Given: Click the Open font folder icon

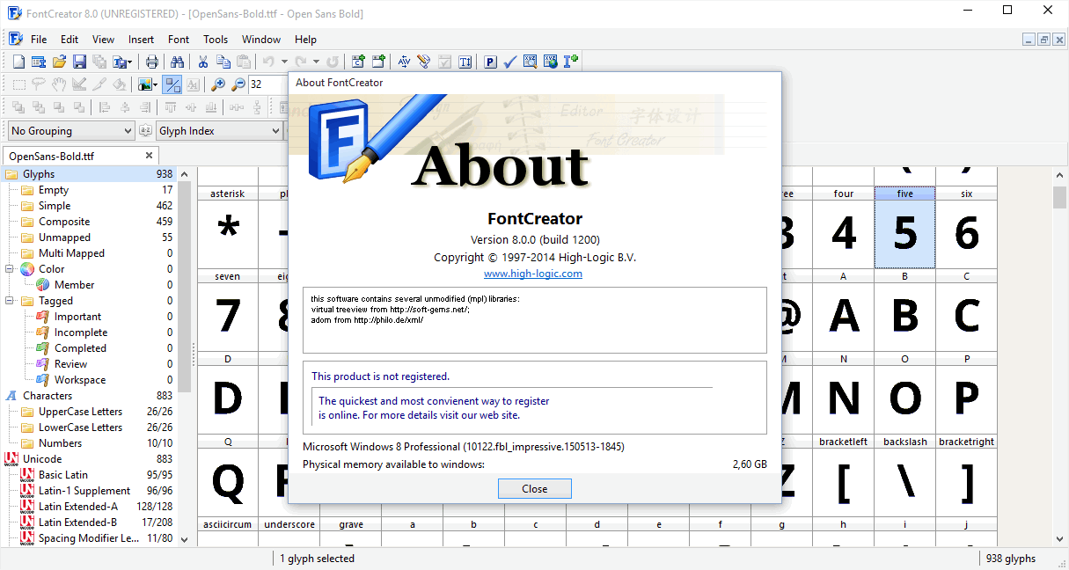Looking at the screenshot, I should coord(59,62).
